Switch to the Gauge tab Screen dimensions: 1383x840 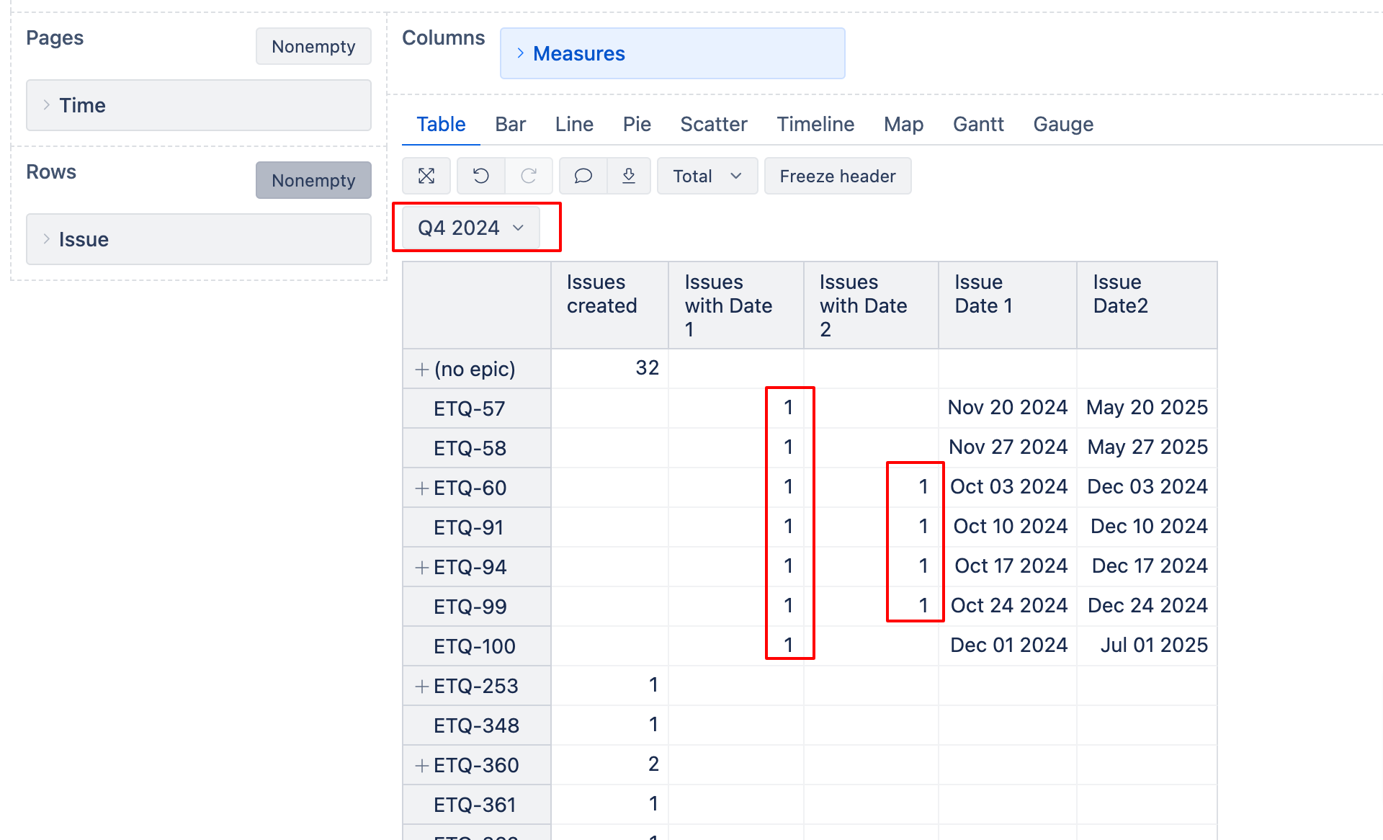pos(1063,124)
